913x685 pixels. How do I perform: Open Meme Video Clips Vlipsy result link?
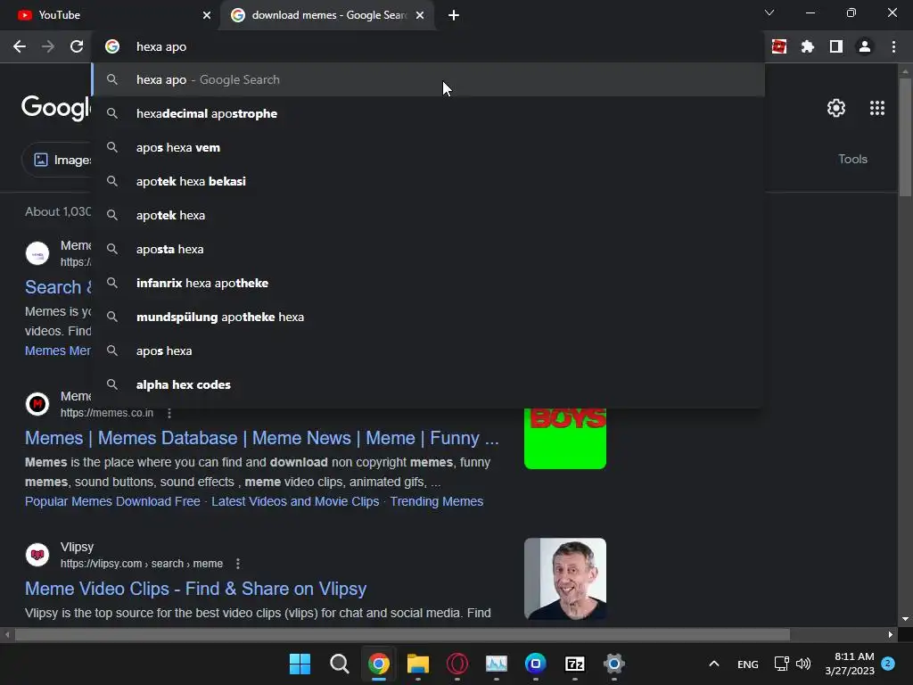[x=195, y=589]
